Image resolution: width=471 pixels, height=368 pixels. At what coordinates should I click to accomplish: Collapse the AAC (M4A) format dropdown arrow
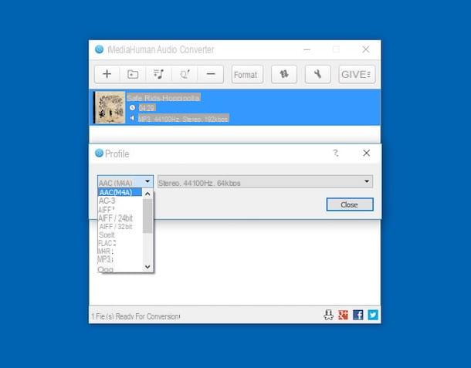click(x=147, y=181)
